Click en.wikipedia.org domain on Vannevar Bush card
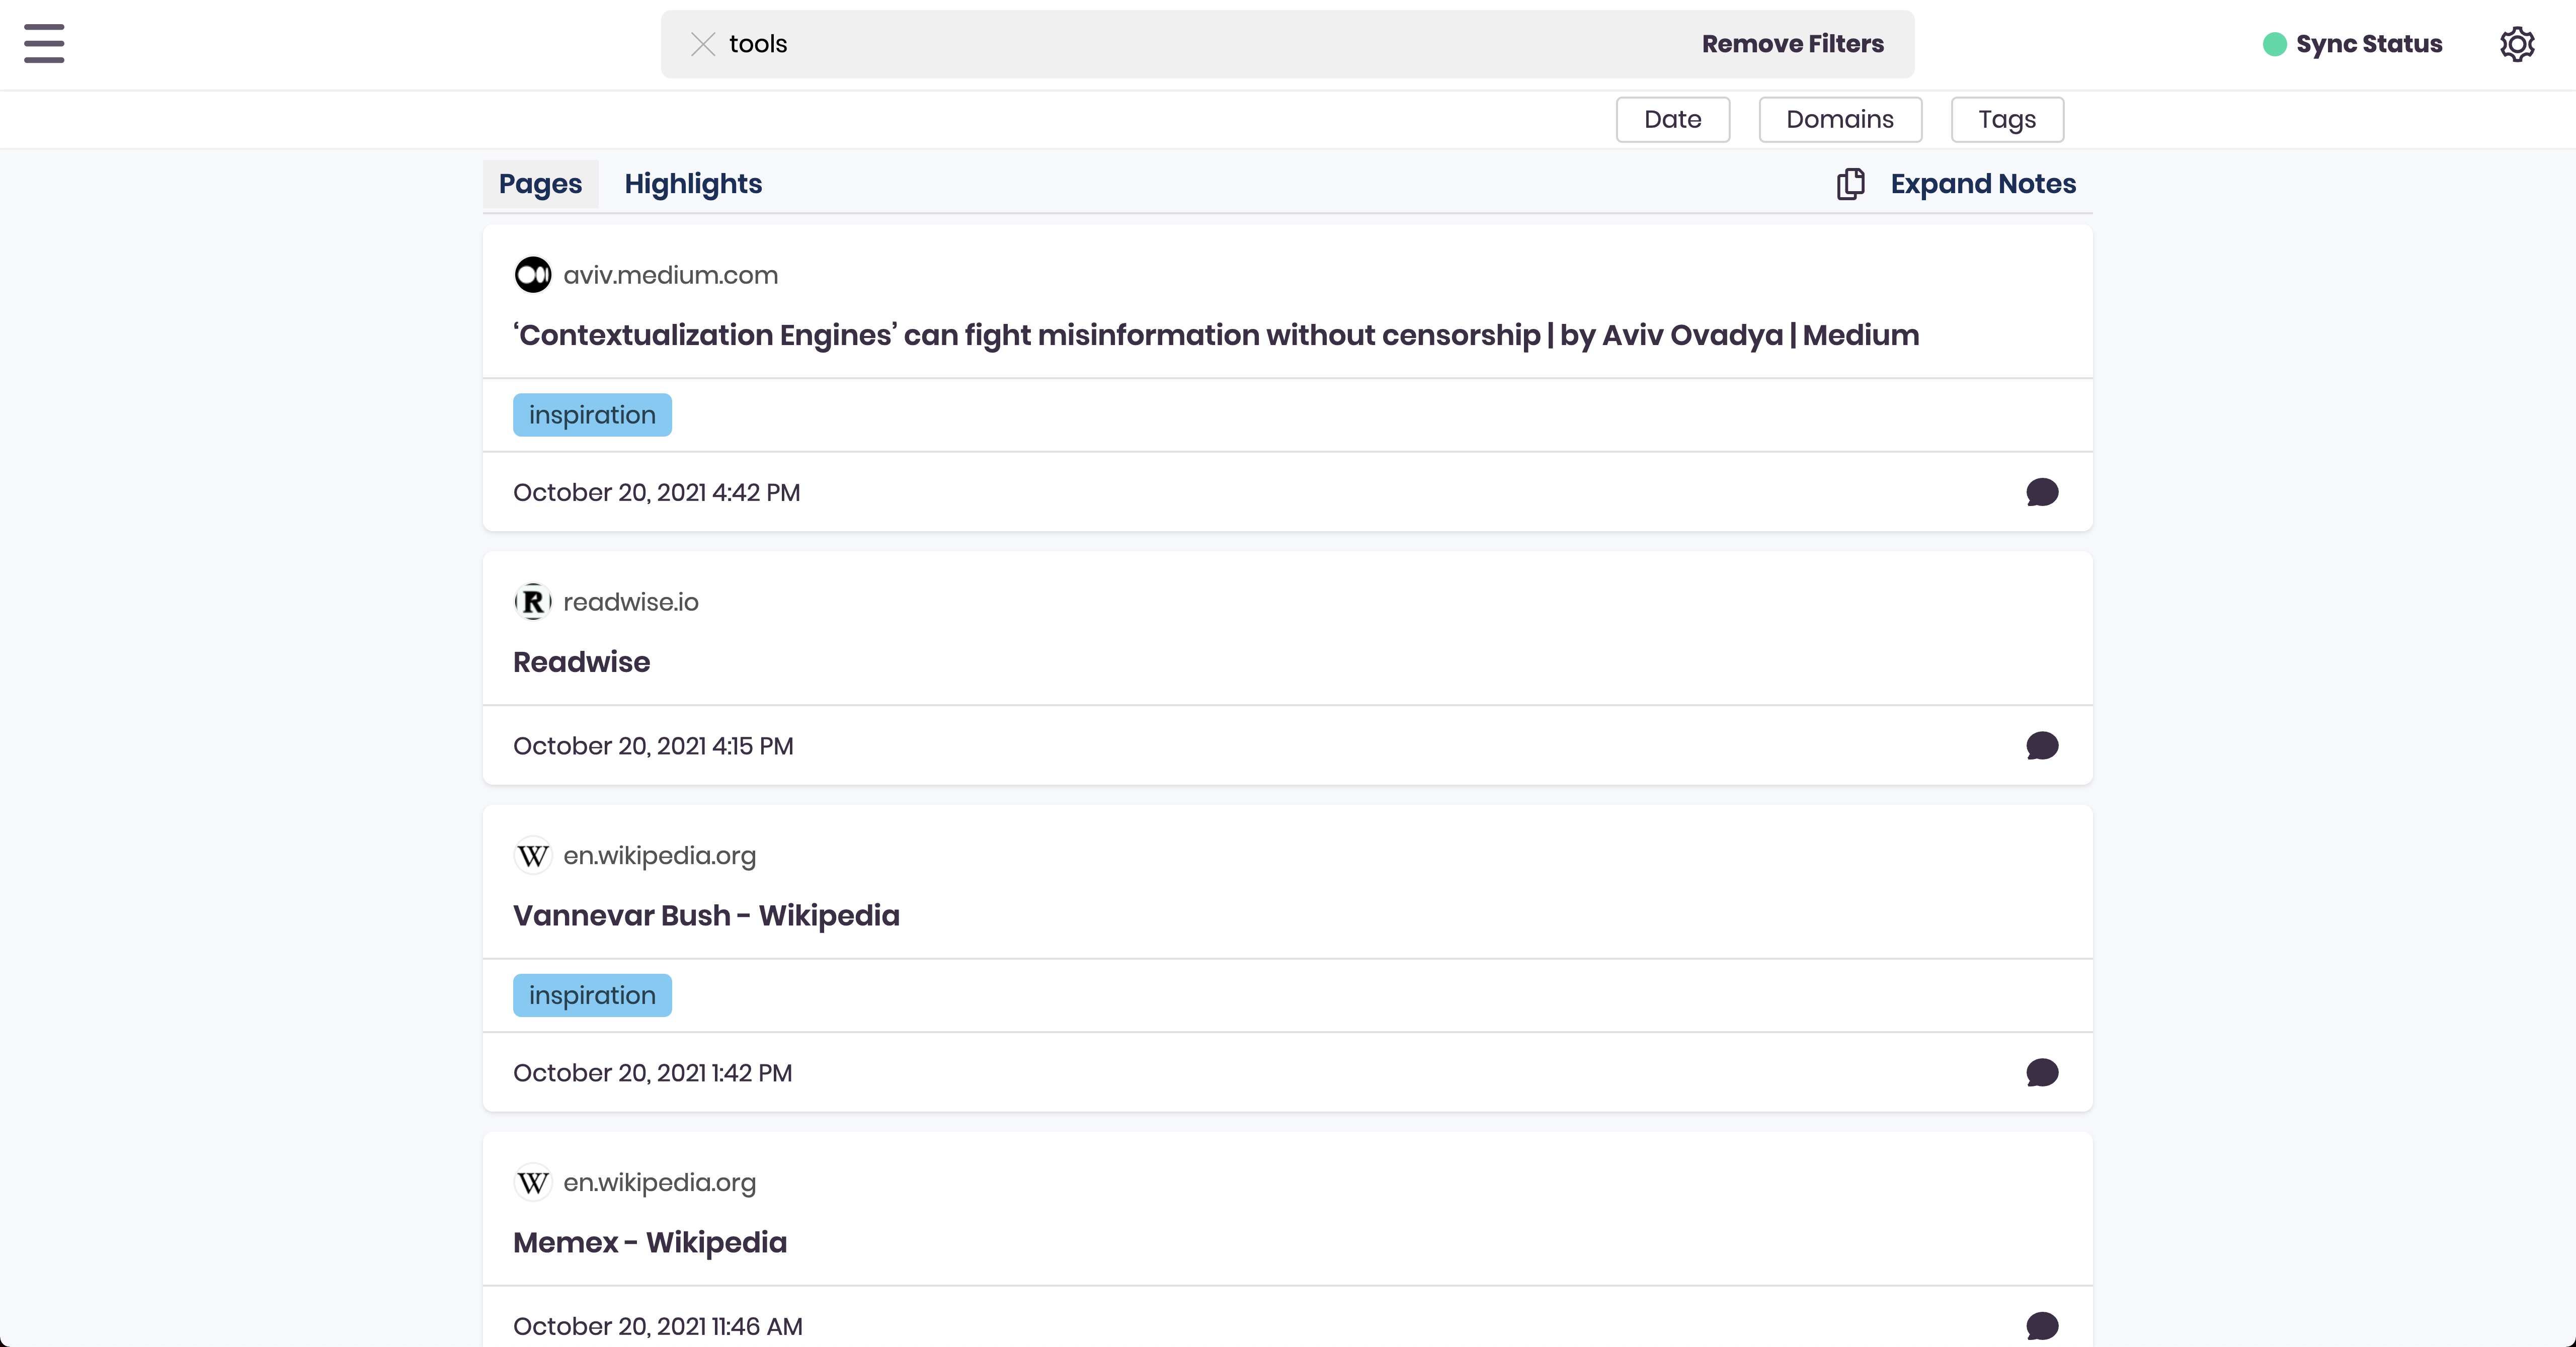 pos(659,856)
